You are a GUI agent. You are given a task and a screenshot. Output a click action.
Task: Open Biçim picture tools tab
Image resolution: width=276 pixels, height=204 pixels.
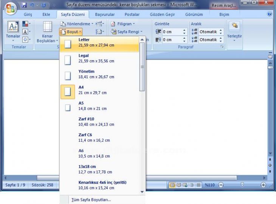click(224, 14)
